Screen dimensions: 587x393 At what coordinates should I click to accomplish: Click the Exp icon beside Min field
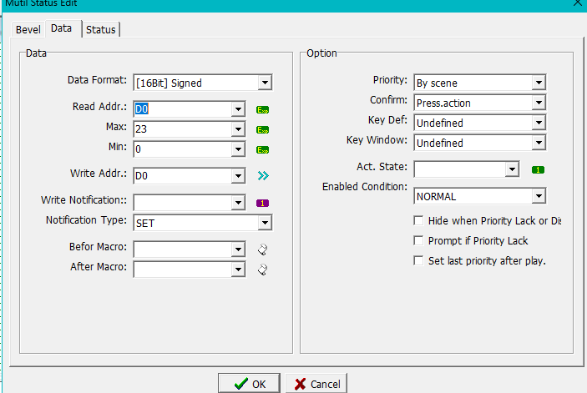tap(262, 149)
